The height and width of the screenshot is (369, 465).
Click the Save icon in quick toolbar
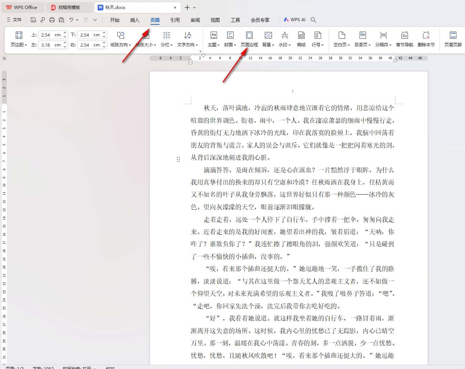click(x=33, y=20)
